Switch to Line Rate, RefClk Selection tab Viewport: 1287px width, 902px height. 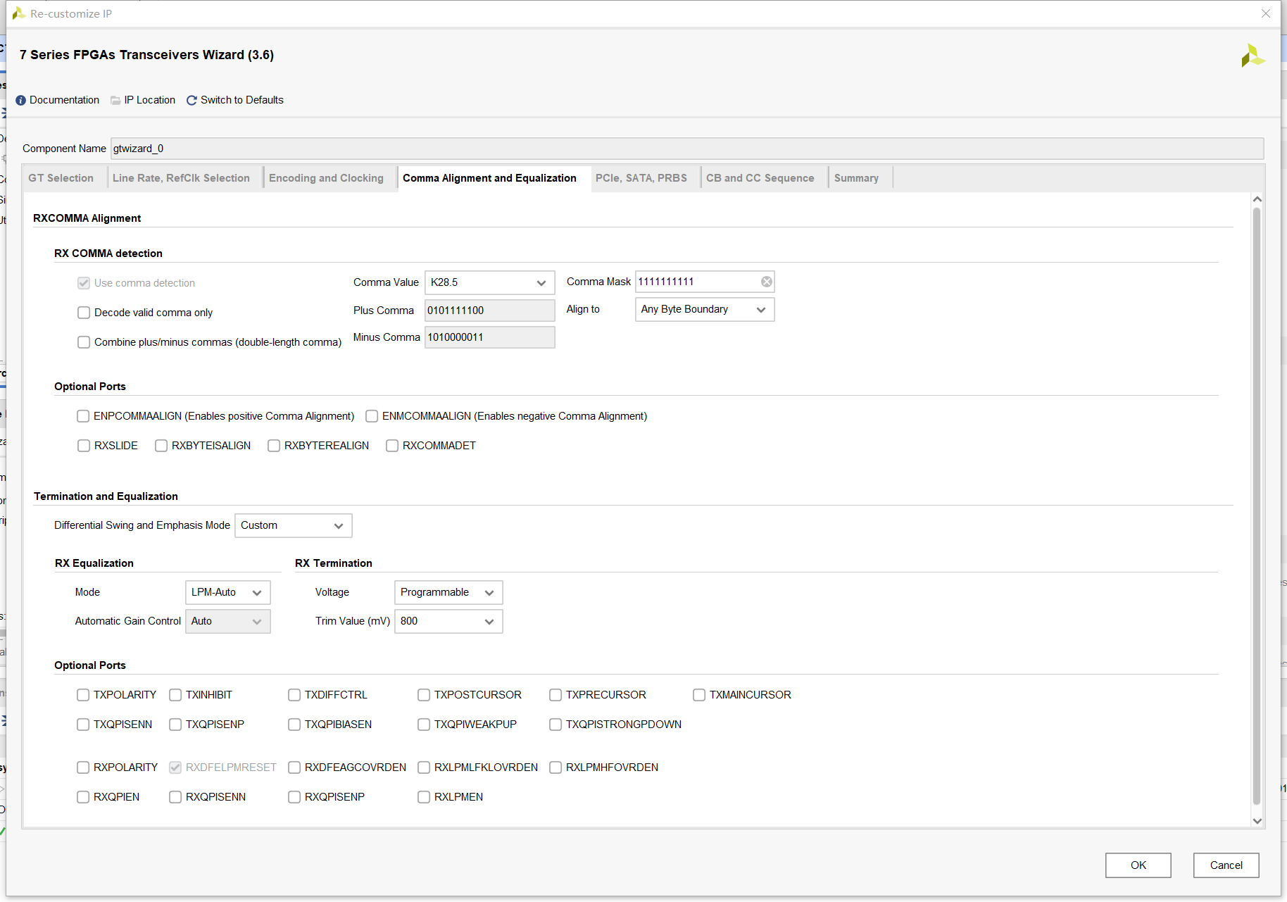[x=182, y=178]
